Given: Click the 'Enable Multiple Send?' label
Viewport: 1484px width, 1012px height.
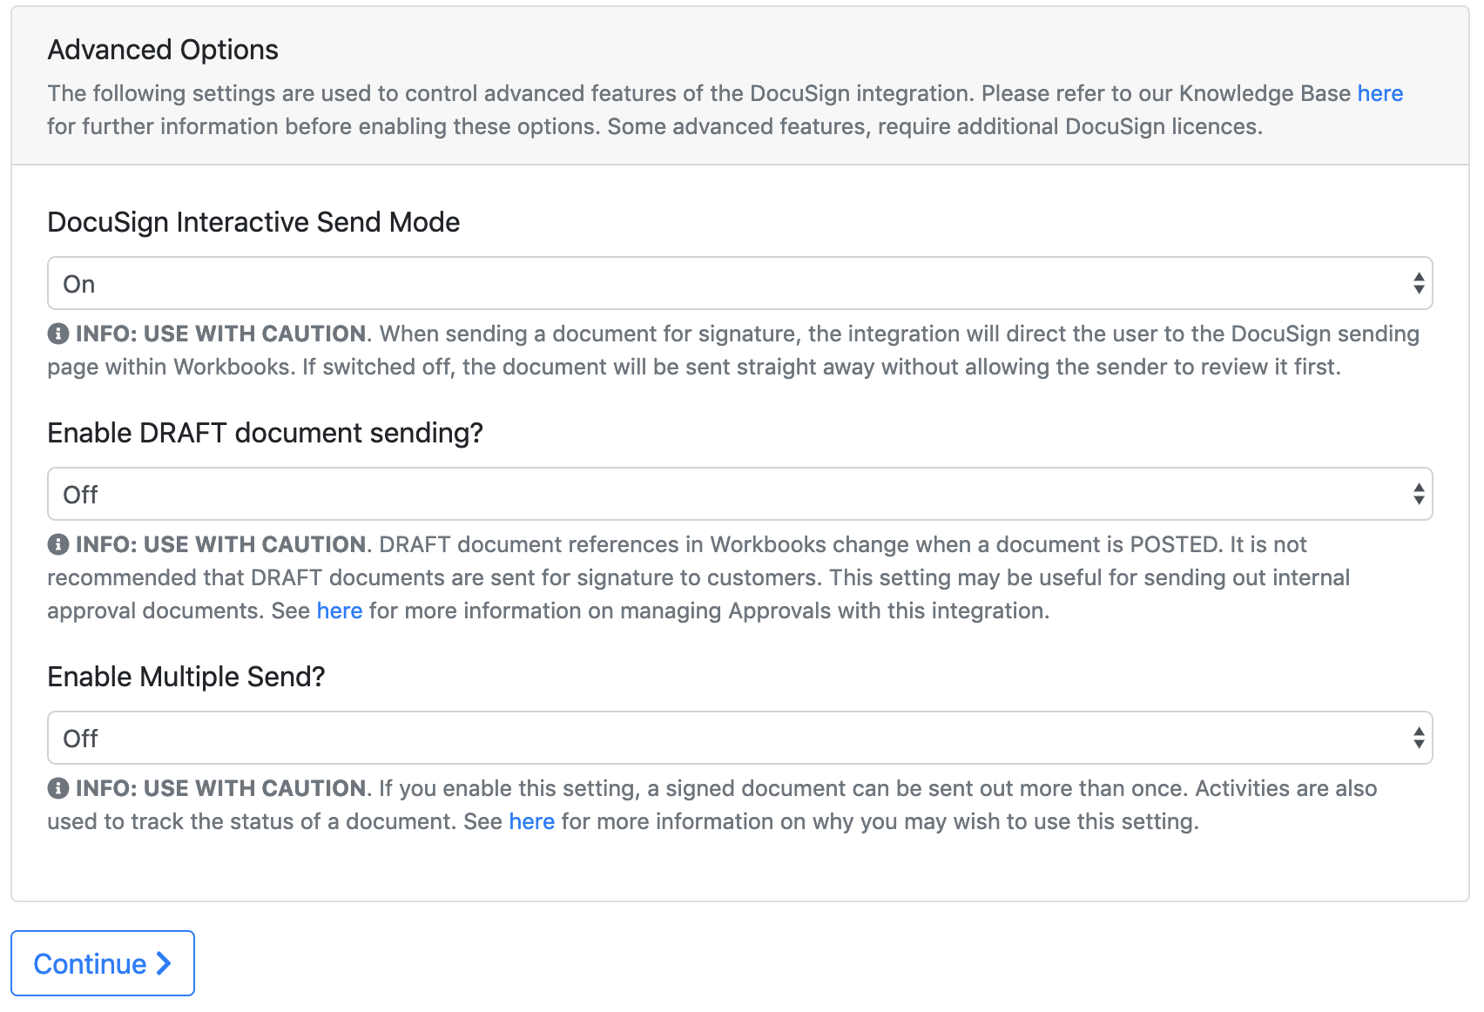Looking at the screenshot, I should coord(186,677).
